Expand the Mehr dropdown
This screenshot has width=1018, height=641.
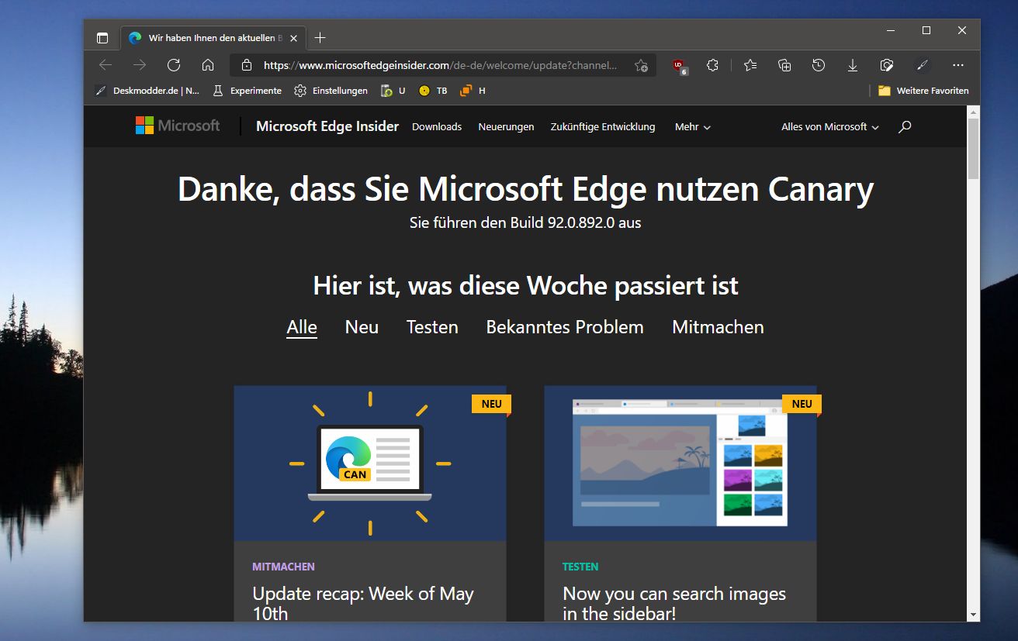pyautogui.click(x=691, y=126)
